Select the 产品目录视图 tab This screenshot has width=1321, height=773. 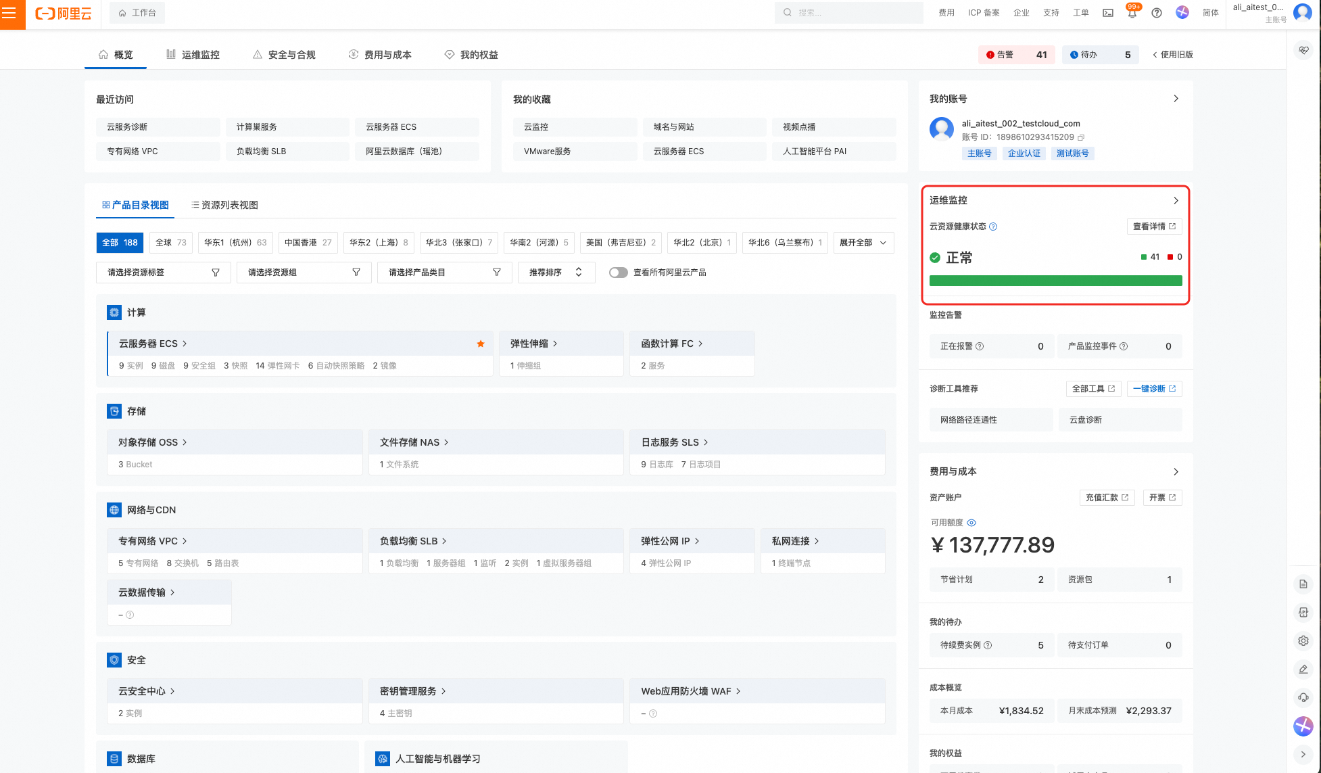[x=135, y=205]
